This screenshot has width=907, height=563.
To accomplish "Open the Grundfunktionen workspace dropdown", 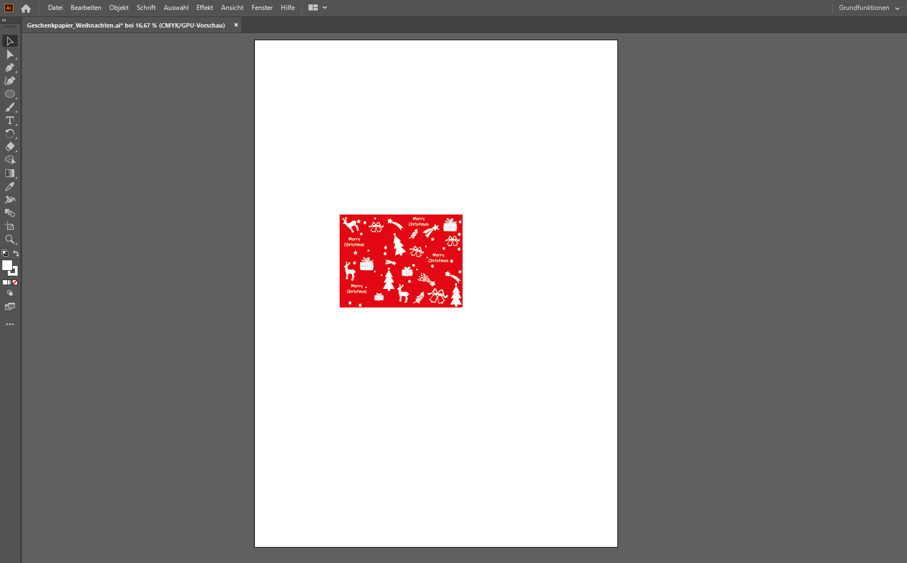I will click(x=869, y=8).
